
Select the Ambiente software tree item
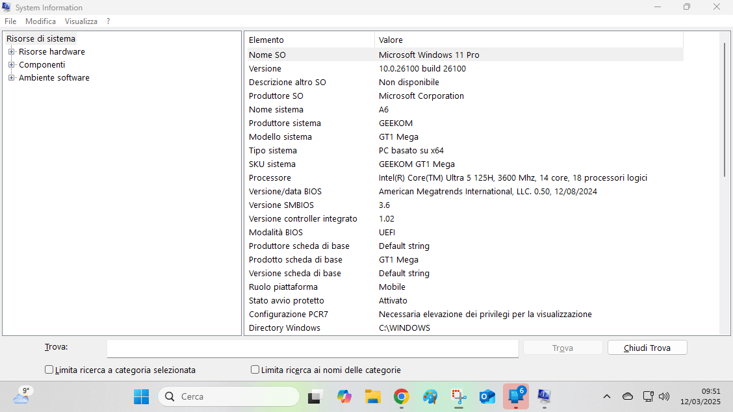pyautogui.click(x=54, y=77)
